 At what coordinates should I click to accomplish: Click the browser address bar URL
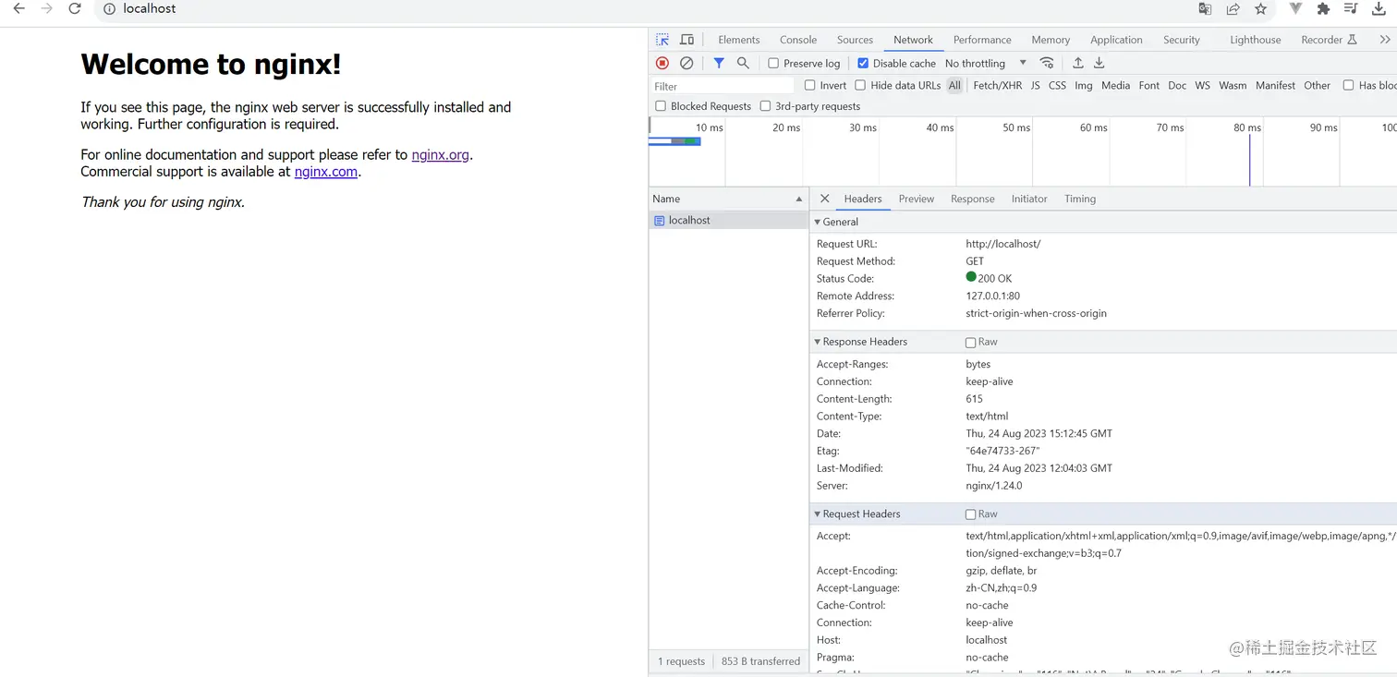150,9
